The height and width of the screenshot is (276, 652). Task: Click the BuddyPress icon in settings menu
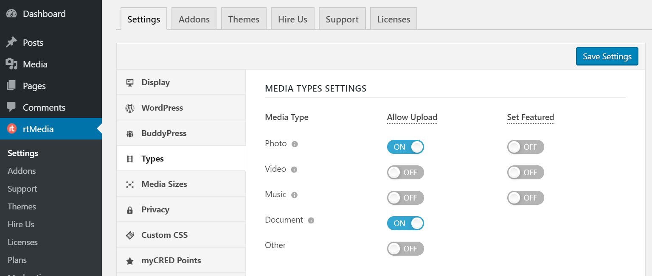click(x=130, y=133)
